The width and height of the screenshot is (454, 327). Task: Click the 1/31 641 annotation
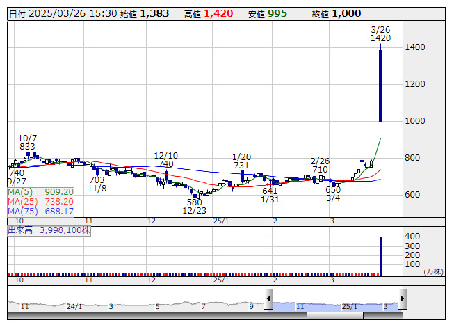point(270,195)
